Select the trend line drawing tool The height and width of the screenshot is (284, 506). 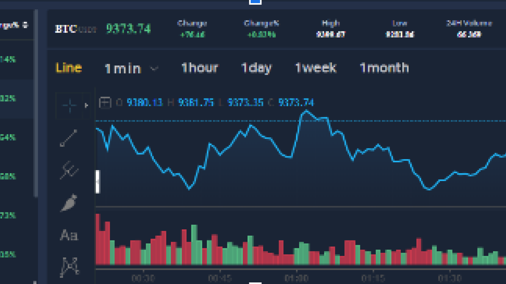(x=69, y=138)
